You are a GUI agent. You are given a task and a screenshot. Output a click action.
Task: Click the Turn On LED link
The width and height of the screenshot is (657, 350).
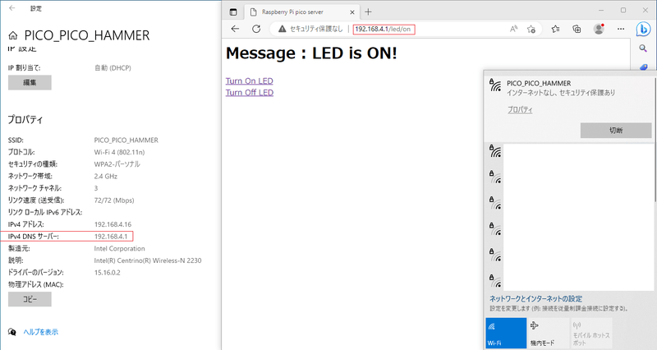coord(249,81)
